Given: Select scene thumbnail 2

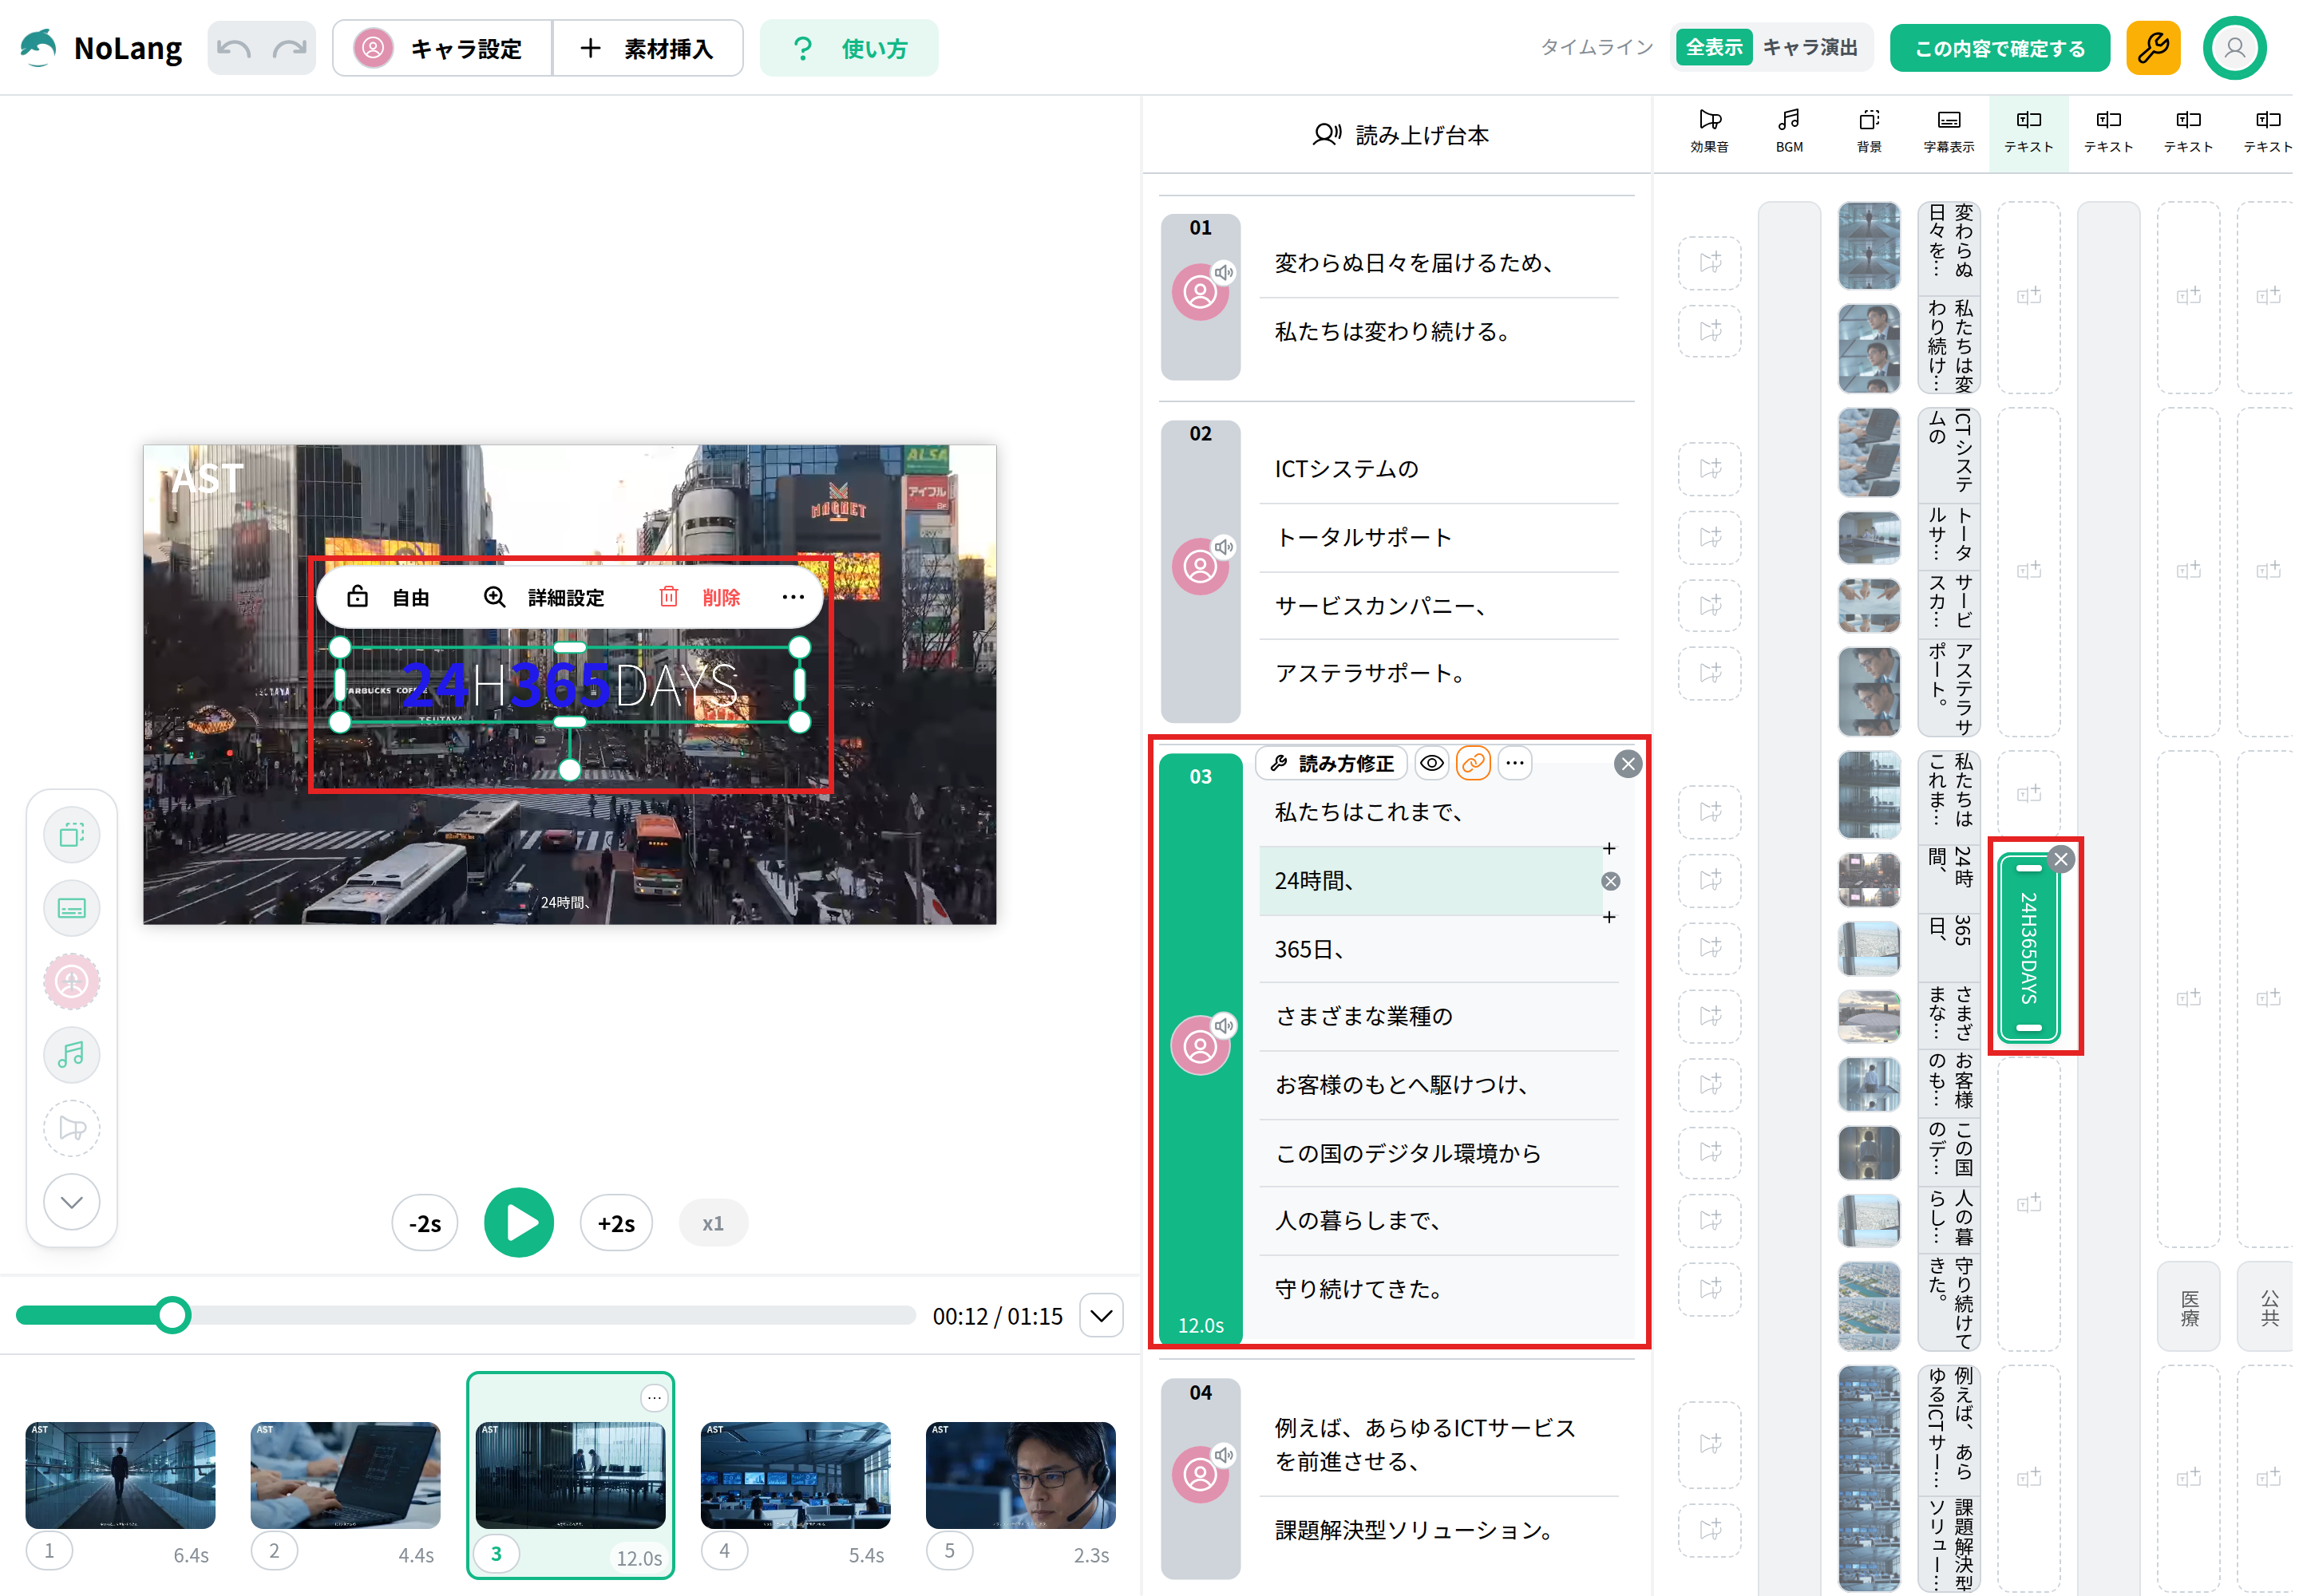Looking at the screenshot, I should pyautogui.click(x=345, y=1475).
